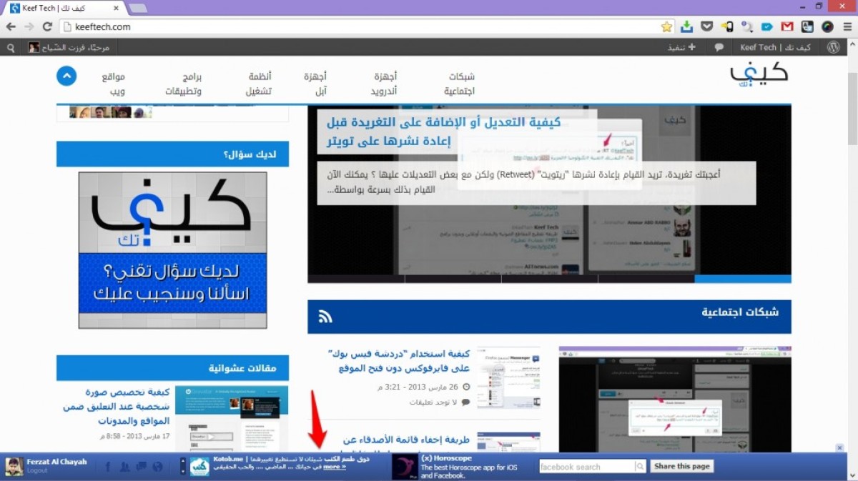Screen dimensions: 858x481
Task: Click the user avatar in WordPress admin bar
Action: click(34, 47)
